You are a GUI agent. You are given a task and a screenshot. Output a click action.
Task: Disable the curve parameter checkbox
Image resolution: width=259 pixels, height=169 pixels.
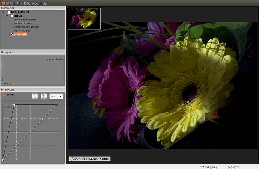pyautogui.click(x=5, y=95)
